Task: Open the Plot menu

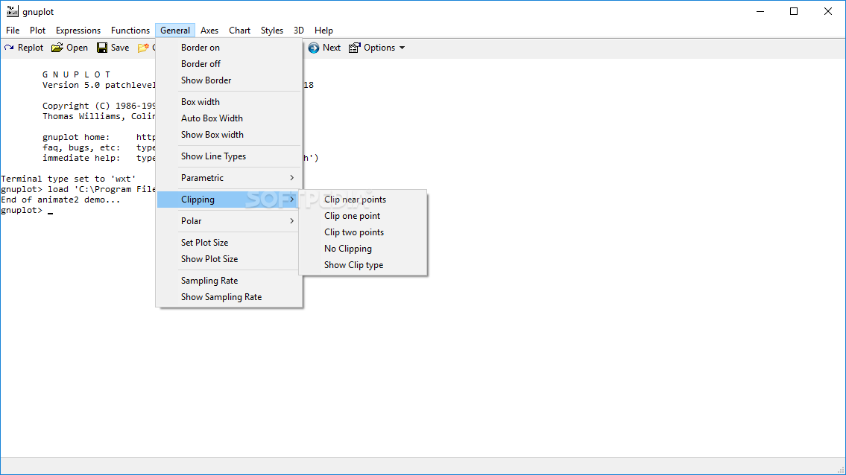Action: [x=38, y=31]
